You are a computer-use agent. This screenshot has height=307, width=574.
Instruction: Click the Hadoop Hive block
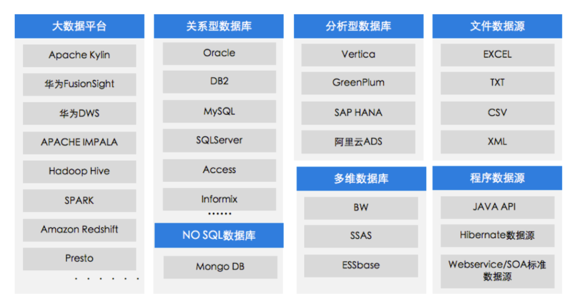(x=79, y=171)
